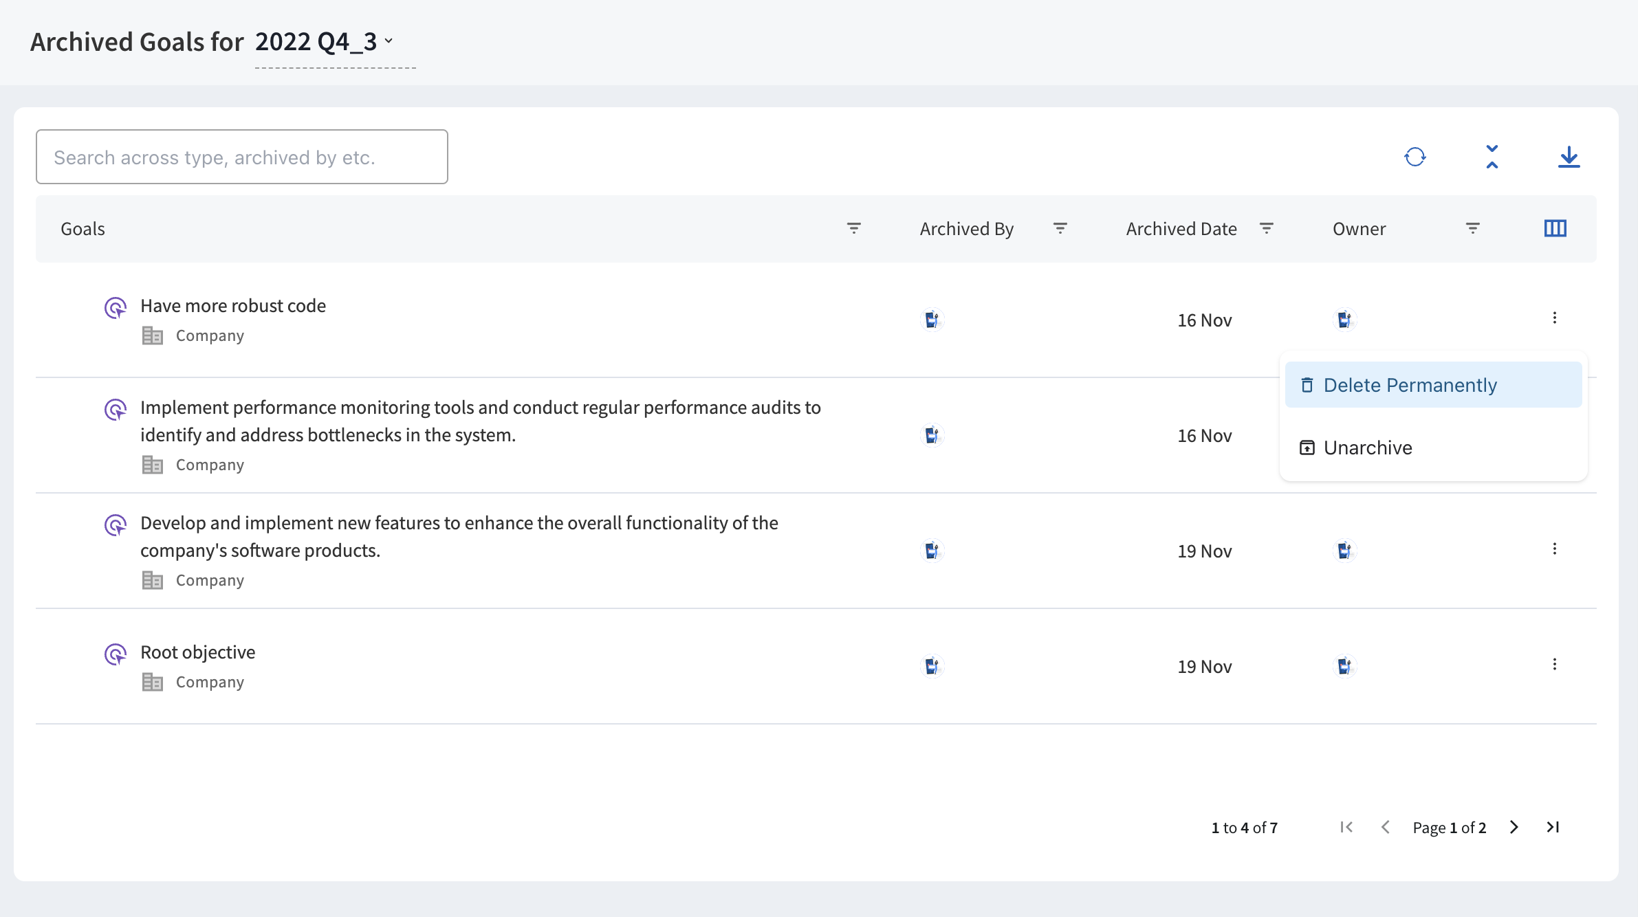
Task: Open filter for Archived By column
Action: coord(1060,228)
